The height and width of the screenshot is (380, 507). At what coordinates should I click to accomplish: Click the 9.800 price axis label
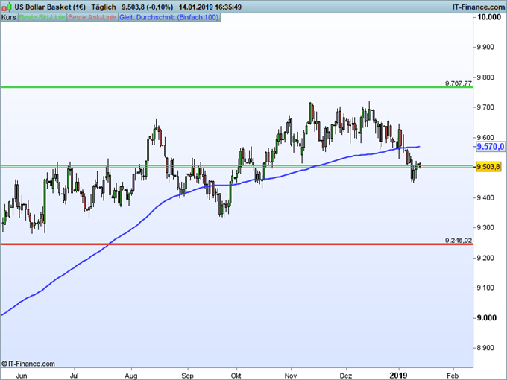pos(485,77)
